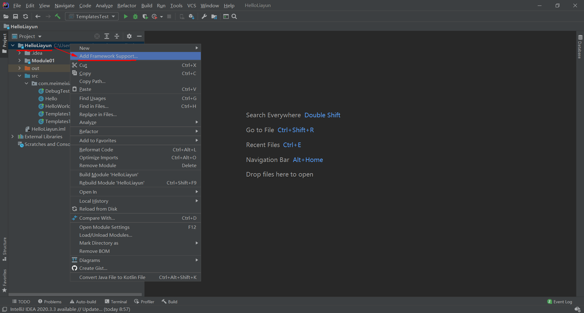Select the DebugTest class in the project tree
584x313 pixels.
[x=54, y=91]
